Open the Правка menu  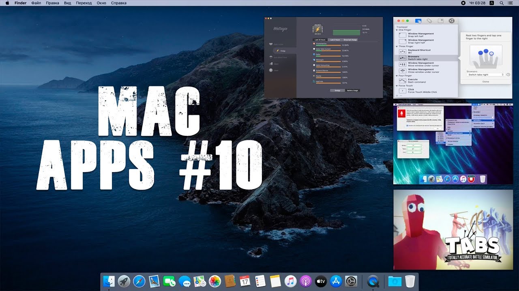53,3
